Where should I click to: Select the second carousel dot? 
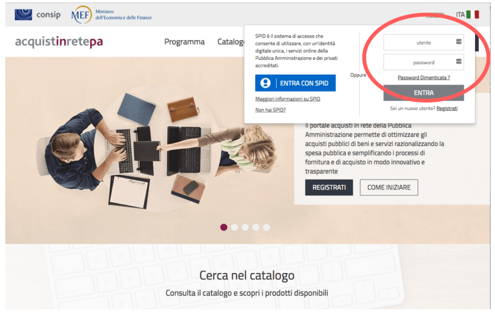pyautogui.click(x=234, y=227)
